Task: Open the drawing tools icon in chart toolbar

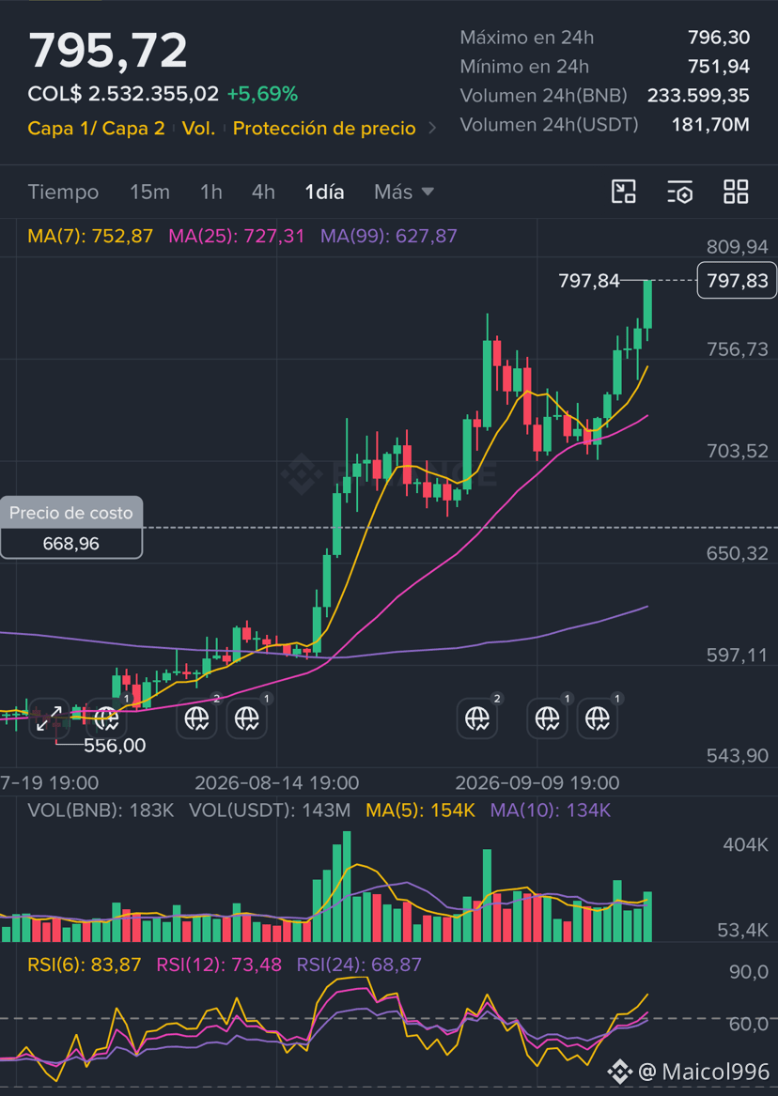Action: [x=624, y=192]
